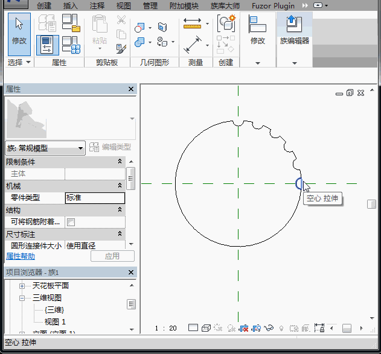
Task: Enable the rebar cover checkbox under 结构
Action: point(71,222)
